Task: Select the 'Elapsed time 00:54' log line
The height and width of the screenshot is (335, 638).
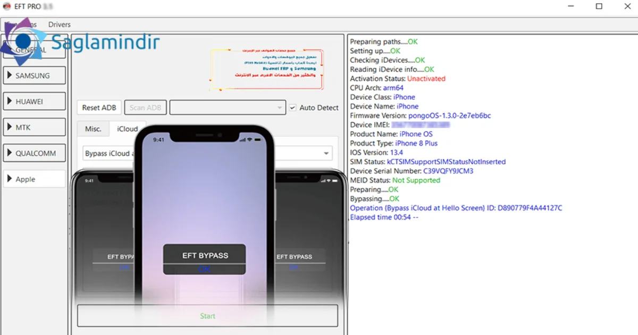Action: coord(384,217)
